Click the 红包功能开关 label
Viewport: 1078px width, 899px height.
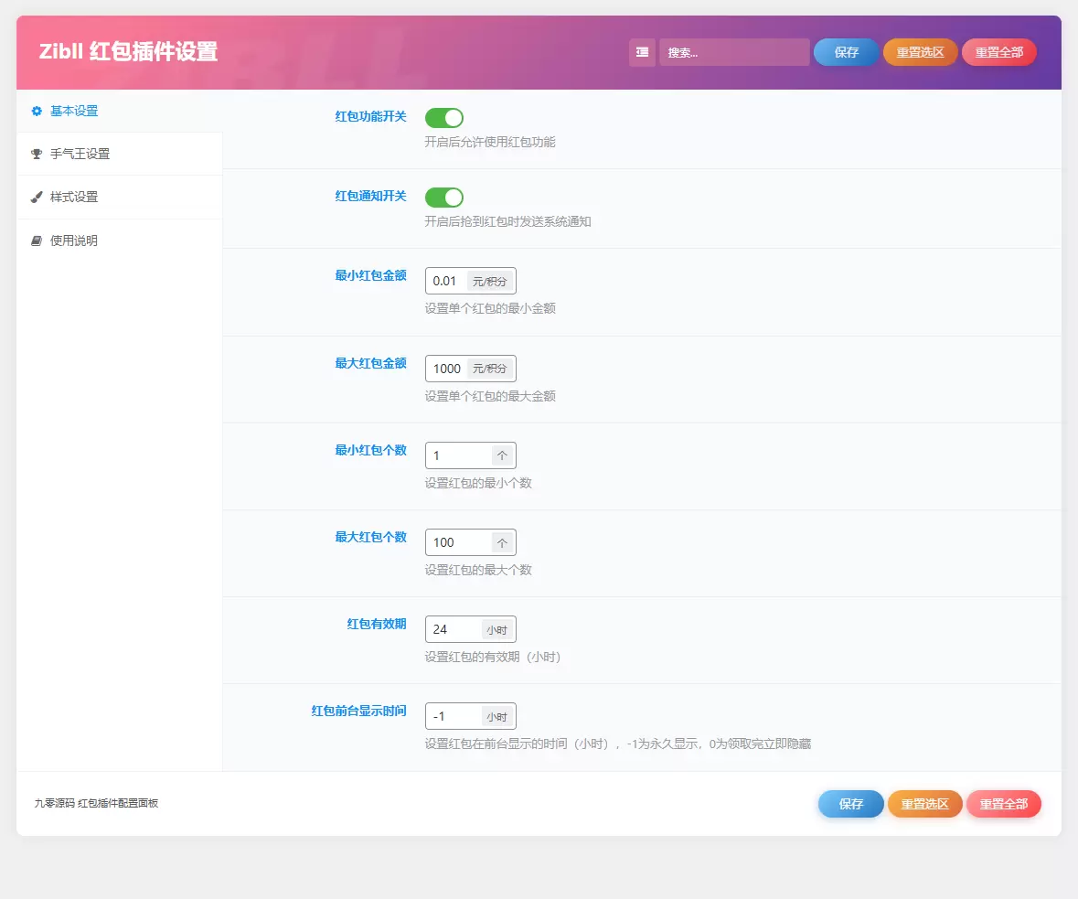pyautogui.click(x=370, y=116)
